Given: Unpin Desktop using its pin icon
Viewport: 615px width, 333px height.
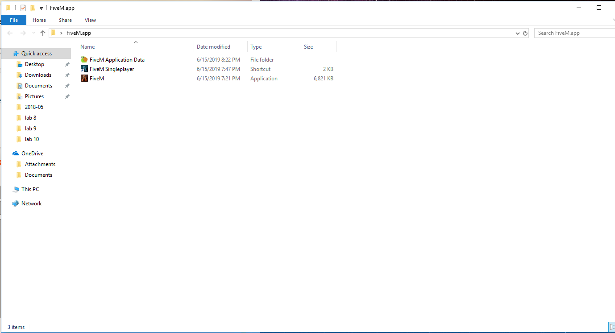Looking at the screenshot, I should click(67, 64).
